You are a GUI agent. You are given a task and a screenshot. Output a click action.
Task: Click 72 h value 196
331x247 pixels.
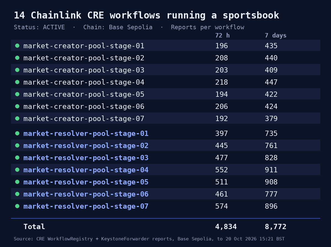point(221,46)
